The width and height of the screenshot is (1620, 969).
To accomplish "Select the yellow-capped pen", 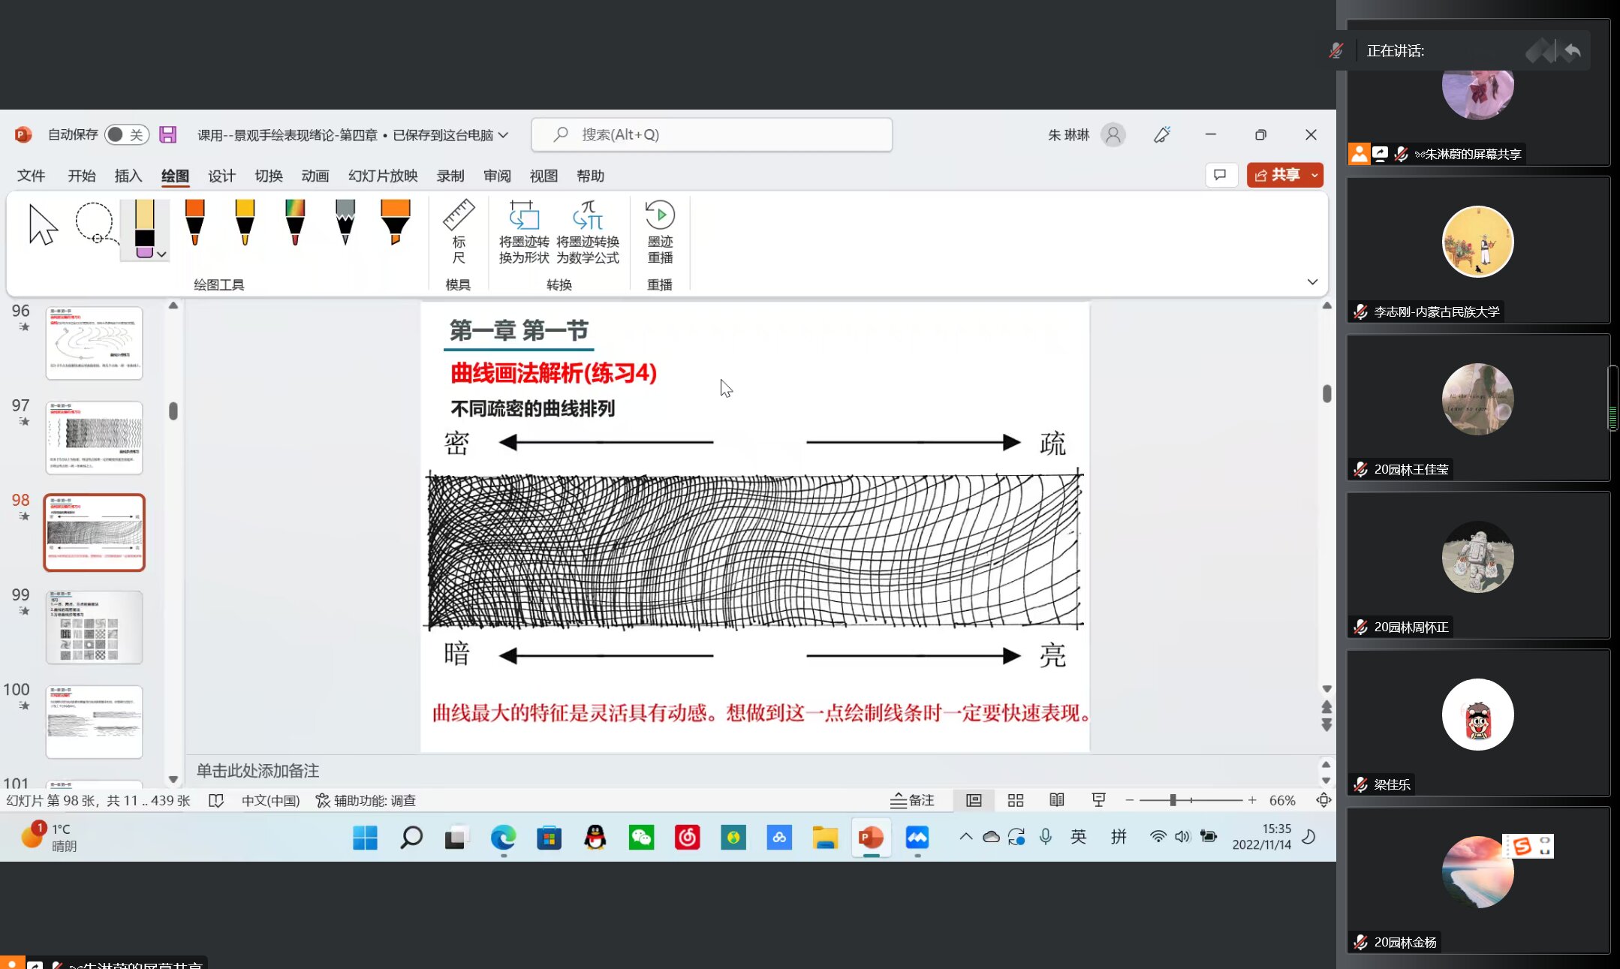I will coord(245,222).
